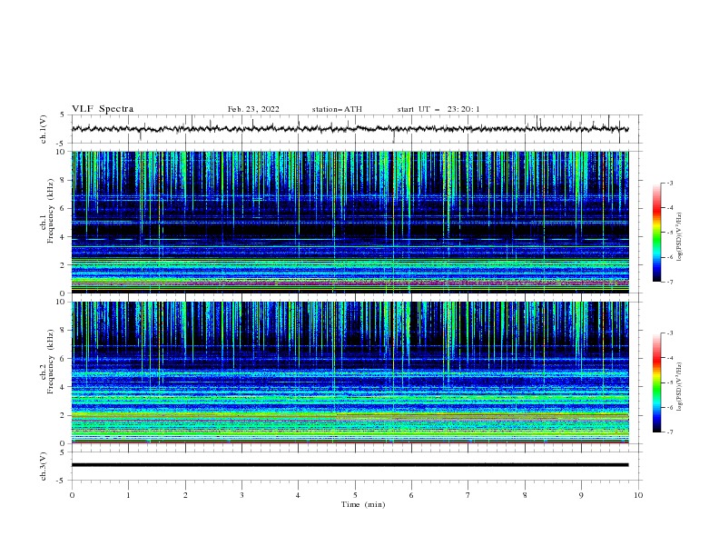Click the ch.1 spectrogram panel

tap(350, 222)
